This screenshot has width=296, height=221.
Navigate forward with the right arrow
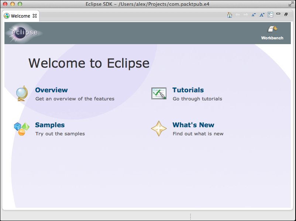point(245,15)
